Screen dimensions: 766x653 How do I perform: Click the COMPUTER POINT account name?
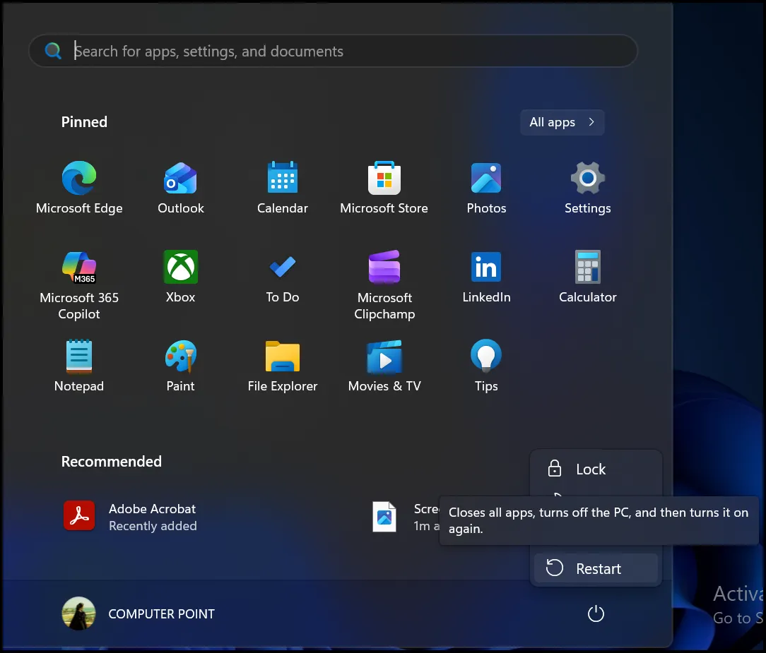coord(162,614)
